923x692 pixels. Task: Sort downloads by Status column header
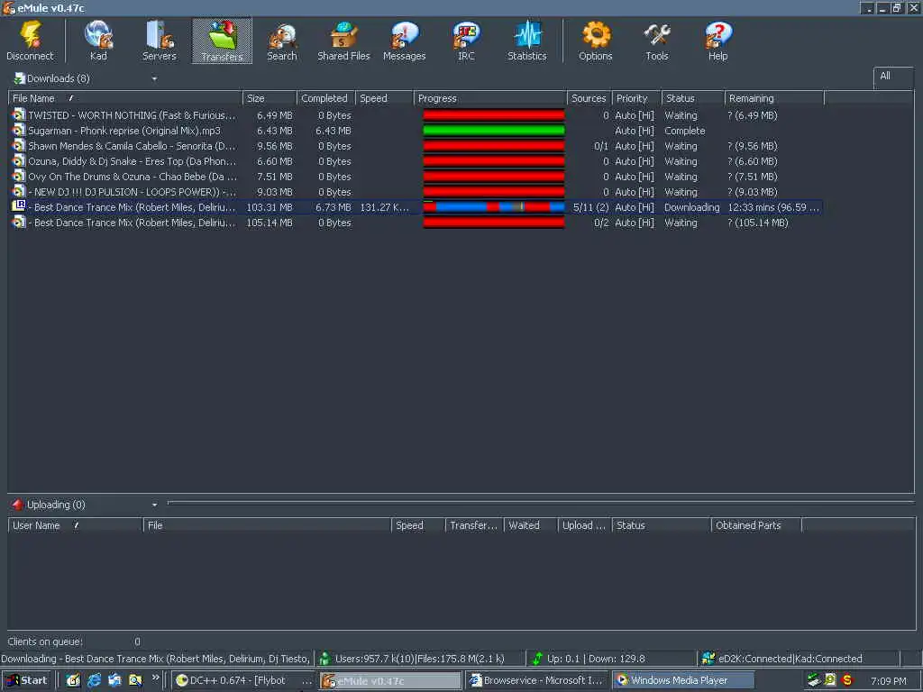coord(693,98)
